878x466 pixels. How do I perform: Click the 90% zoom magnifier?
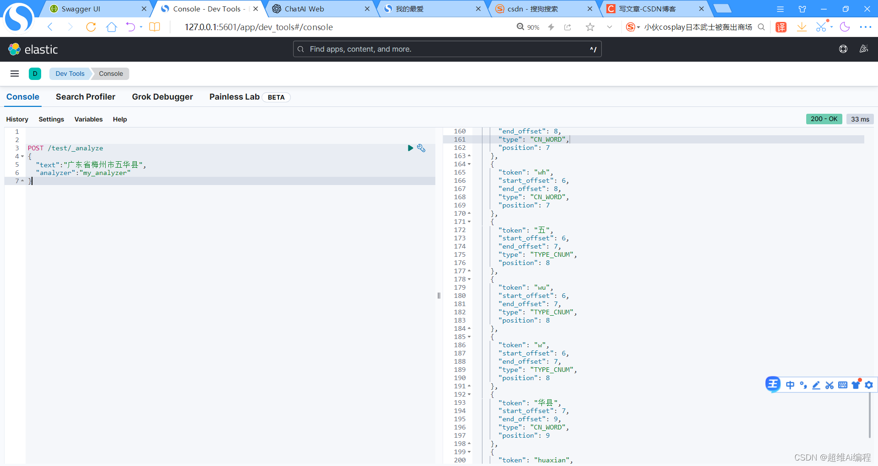click(x=520, y=27)
